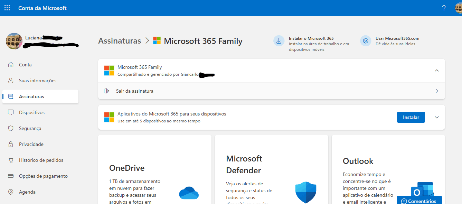Click the Microsoft logo in breadcrumb title

(157, 41)
